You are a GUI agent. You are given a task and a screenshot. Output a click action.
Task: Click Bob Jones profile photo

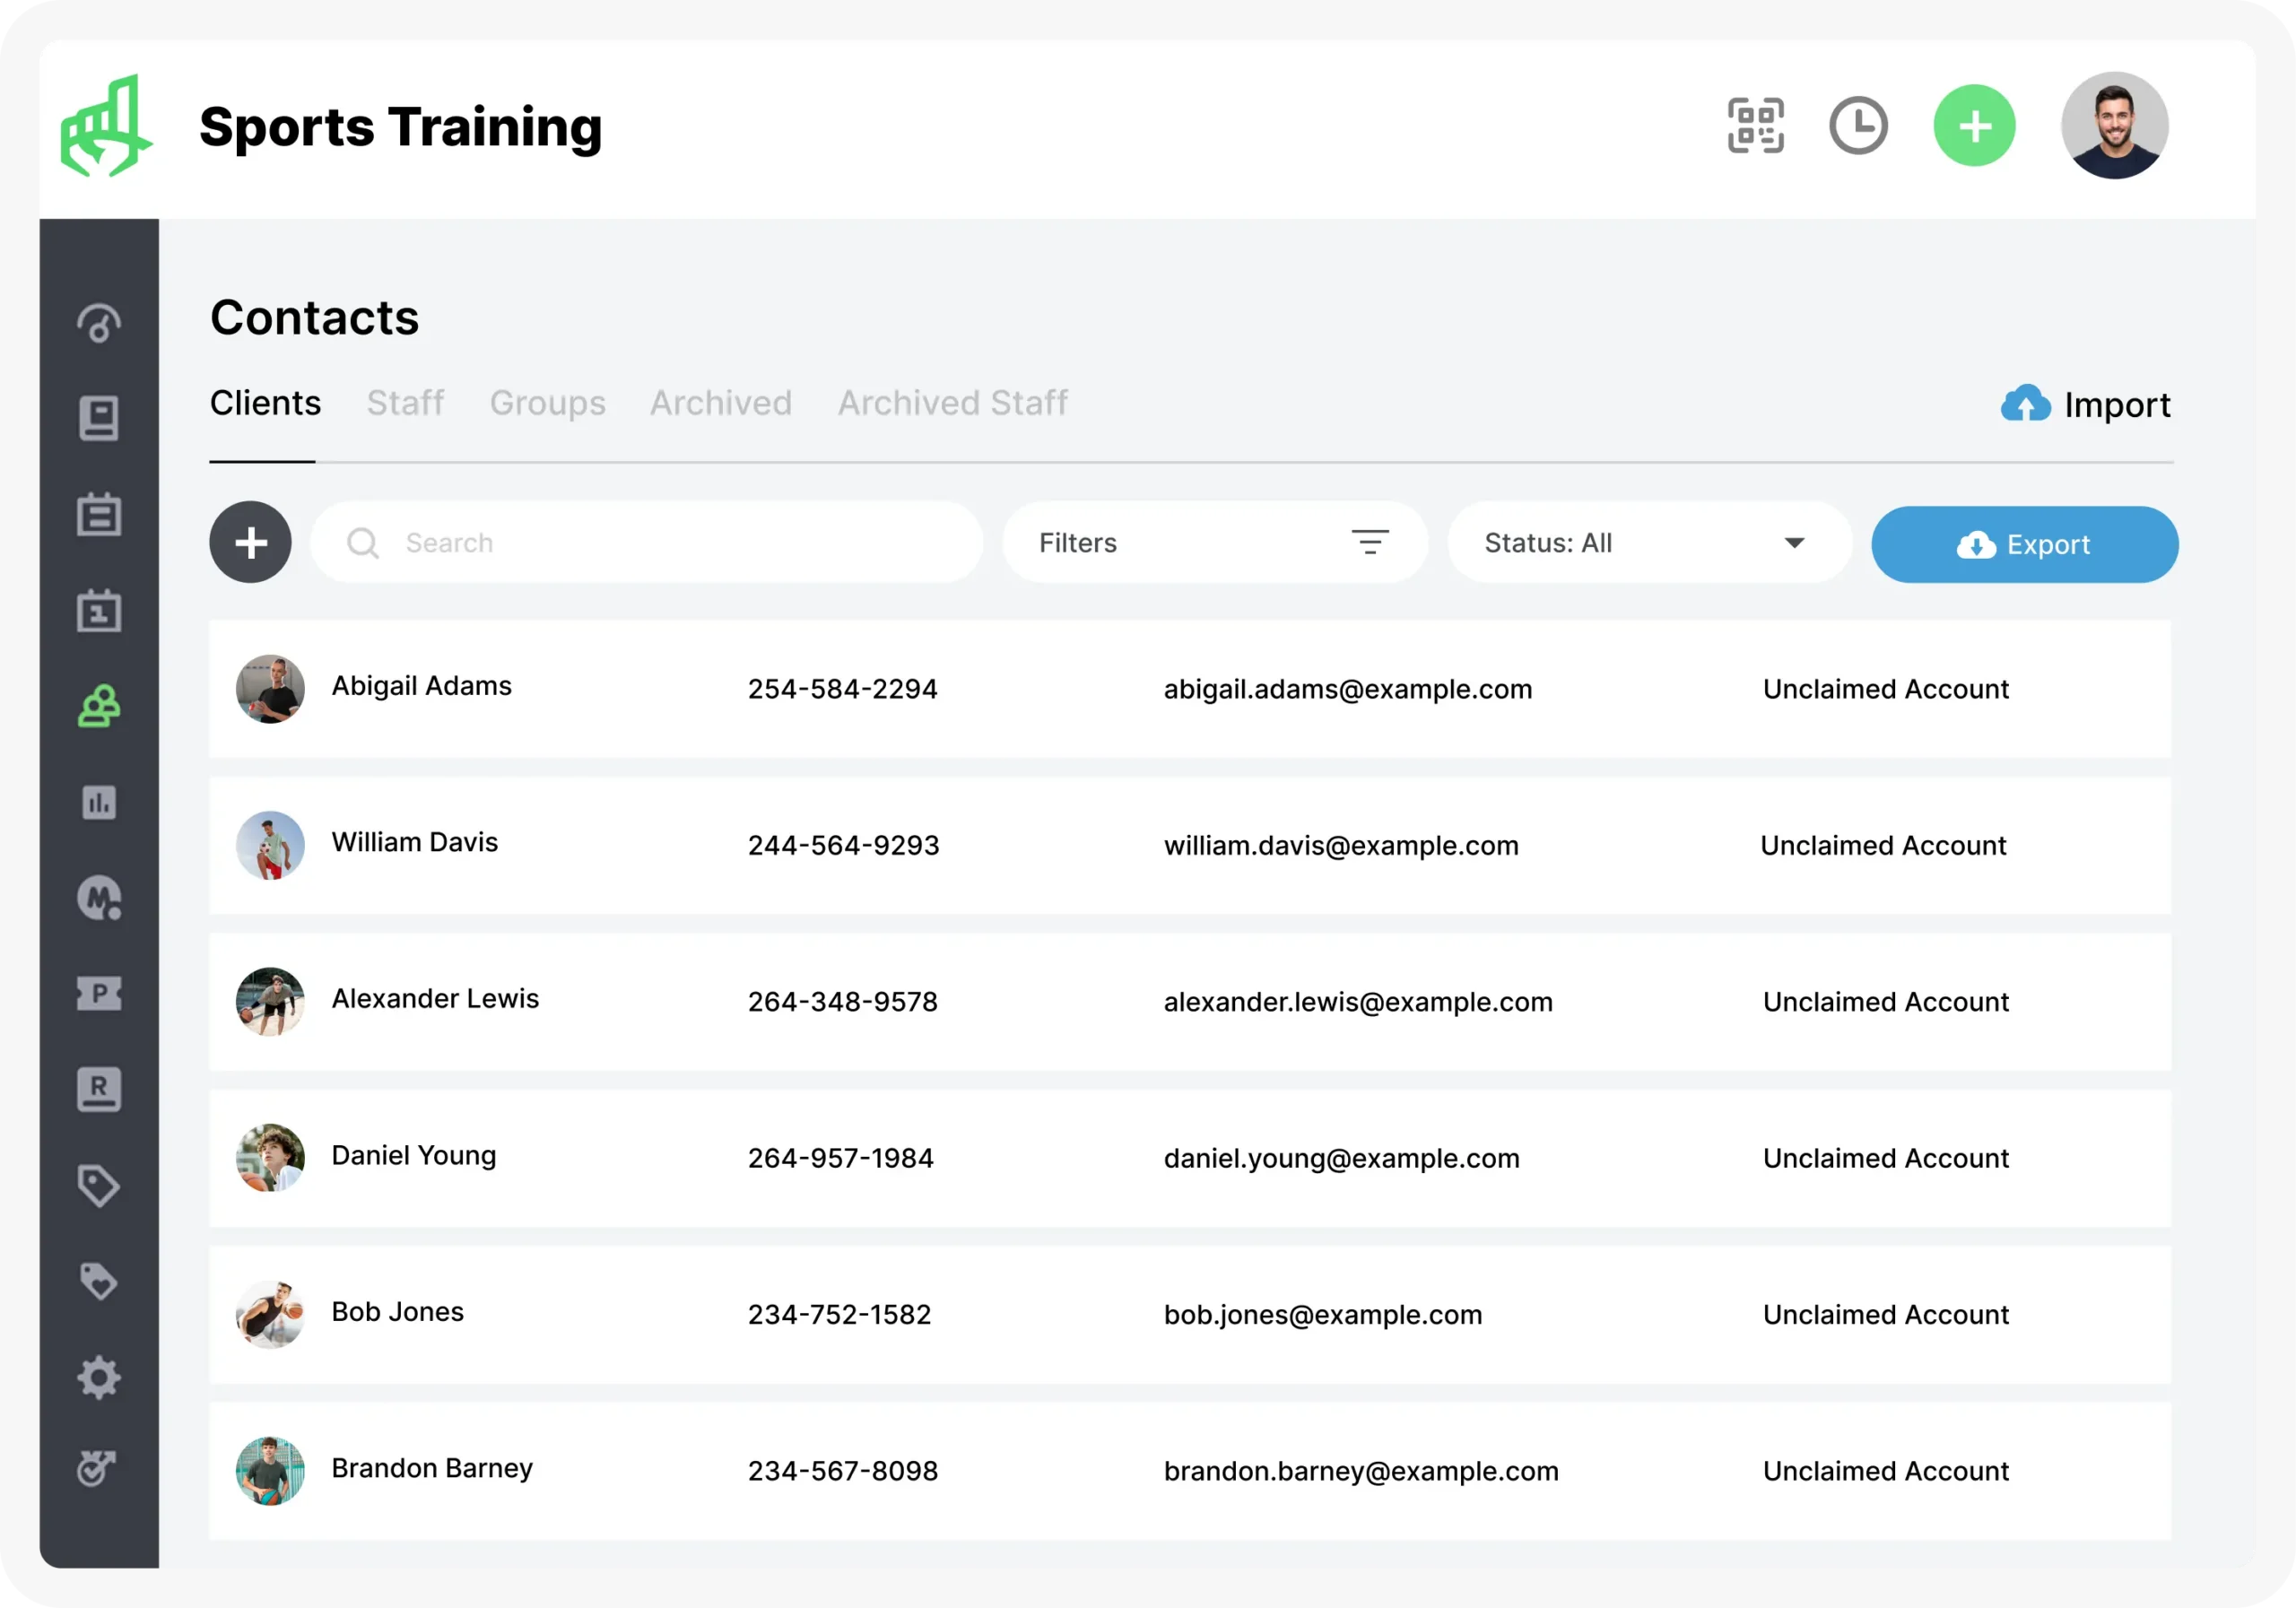[x=270, y=1314]
